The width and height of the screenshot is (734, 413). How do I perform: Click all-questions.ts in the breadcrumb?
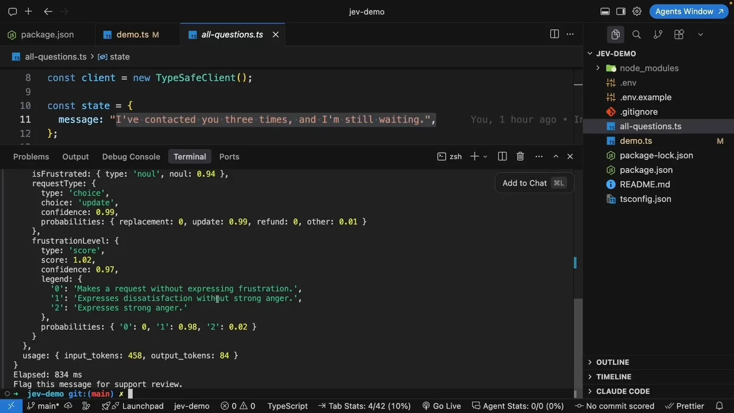(x=56, y=57)
